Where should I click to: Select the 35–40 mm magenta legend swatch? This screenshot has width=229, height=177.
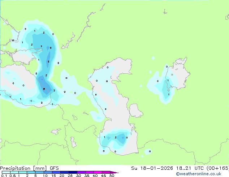(89, 172)
